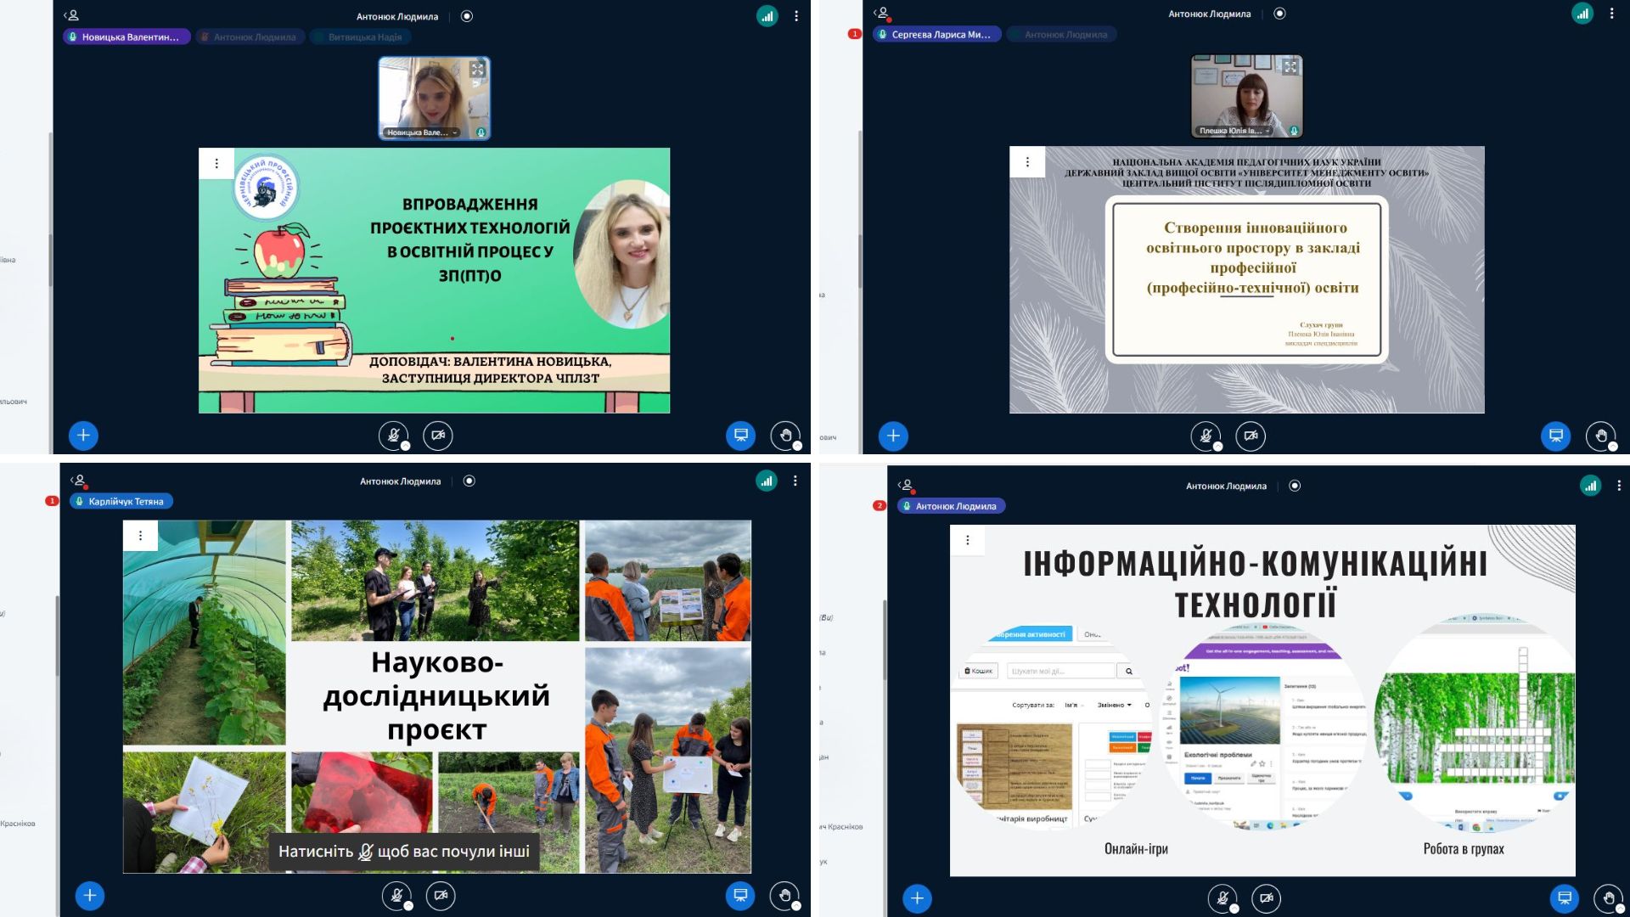Expand Новицька webcam to fullscreen
This screenshot has width=1630, height=917.
(x=478, y=70)
